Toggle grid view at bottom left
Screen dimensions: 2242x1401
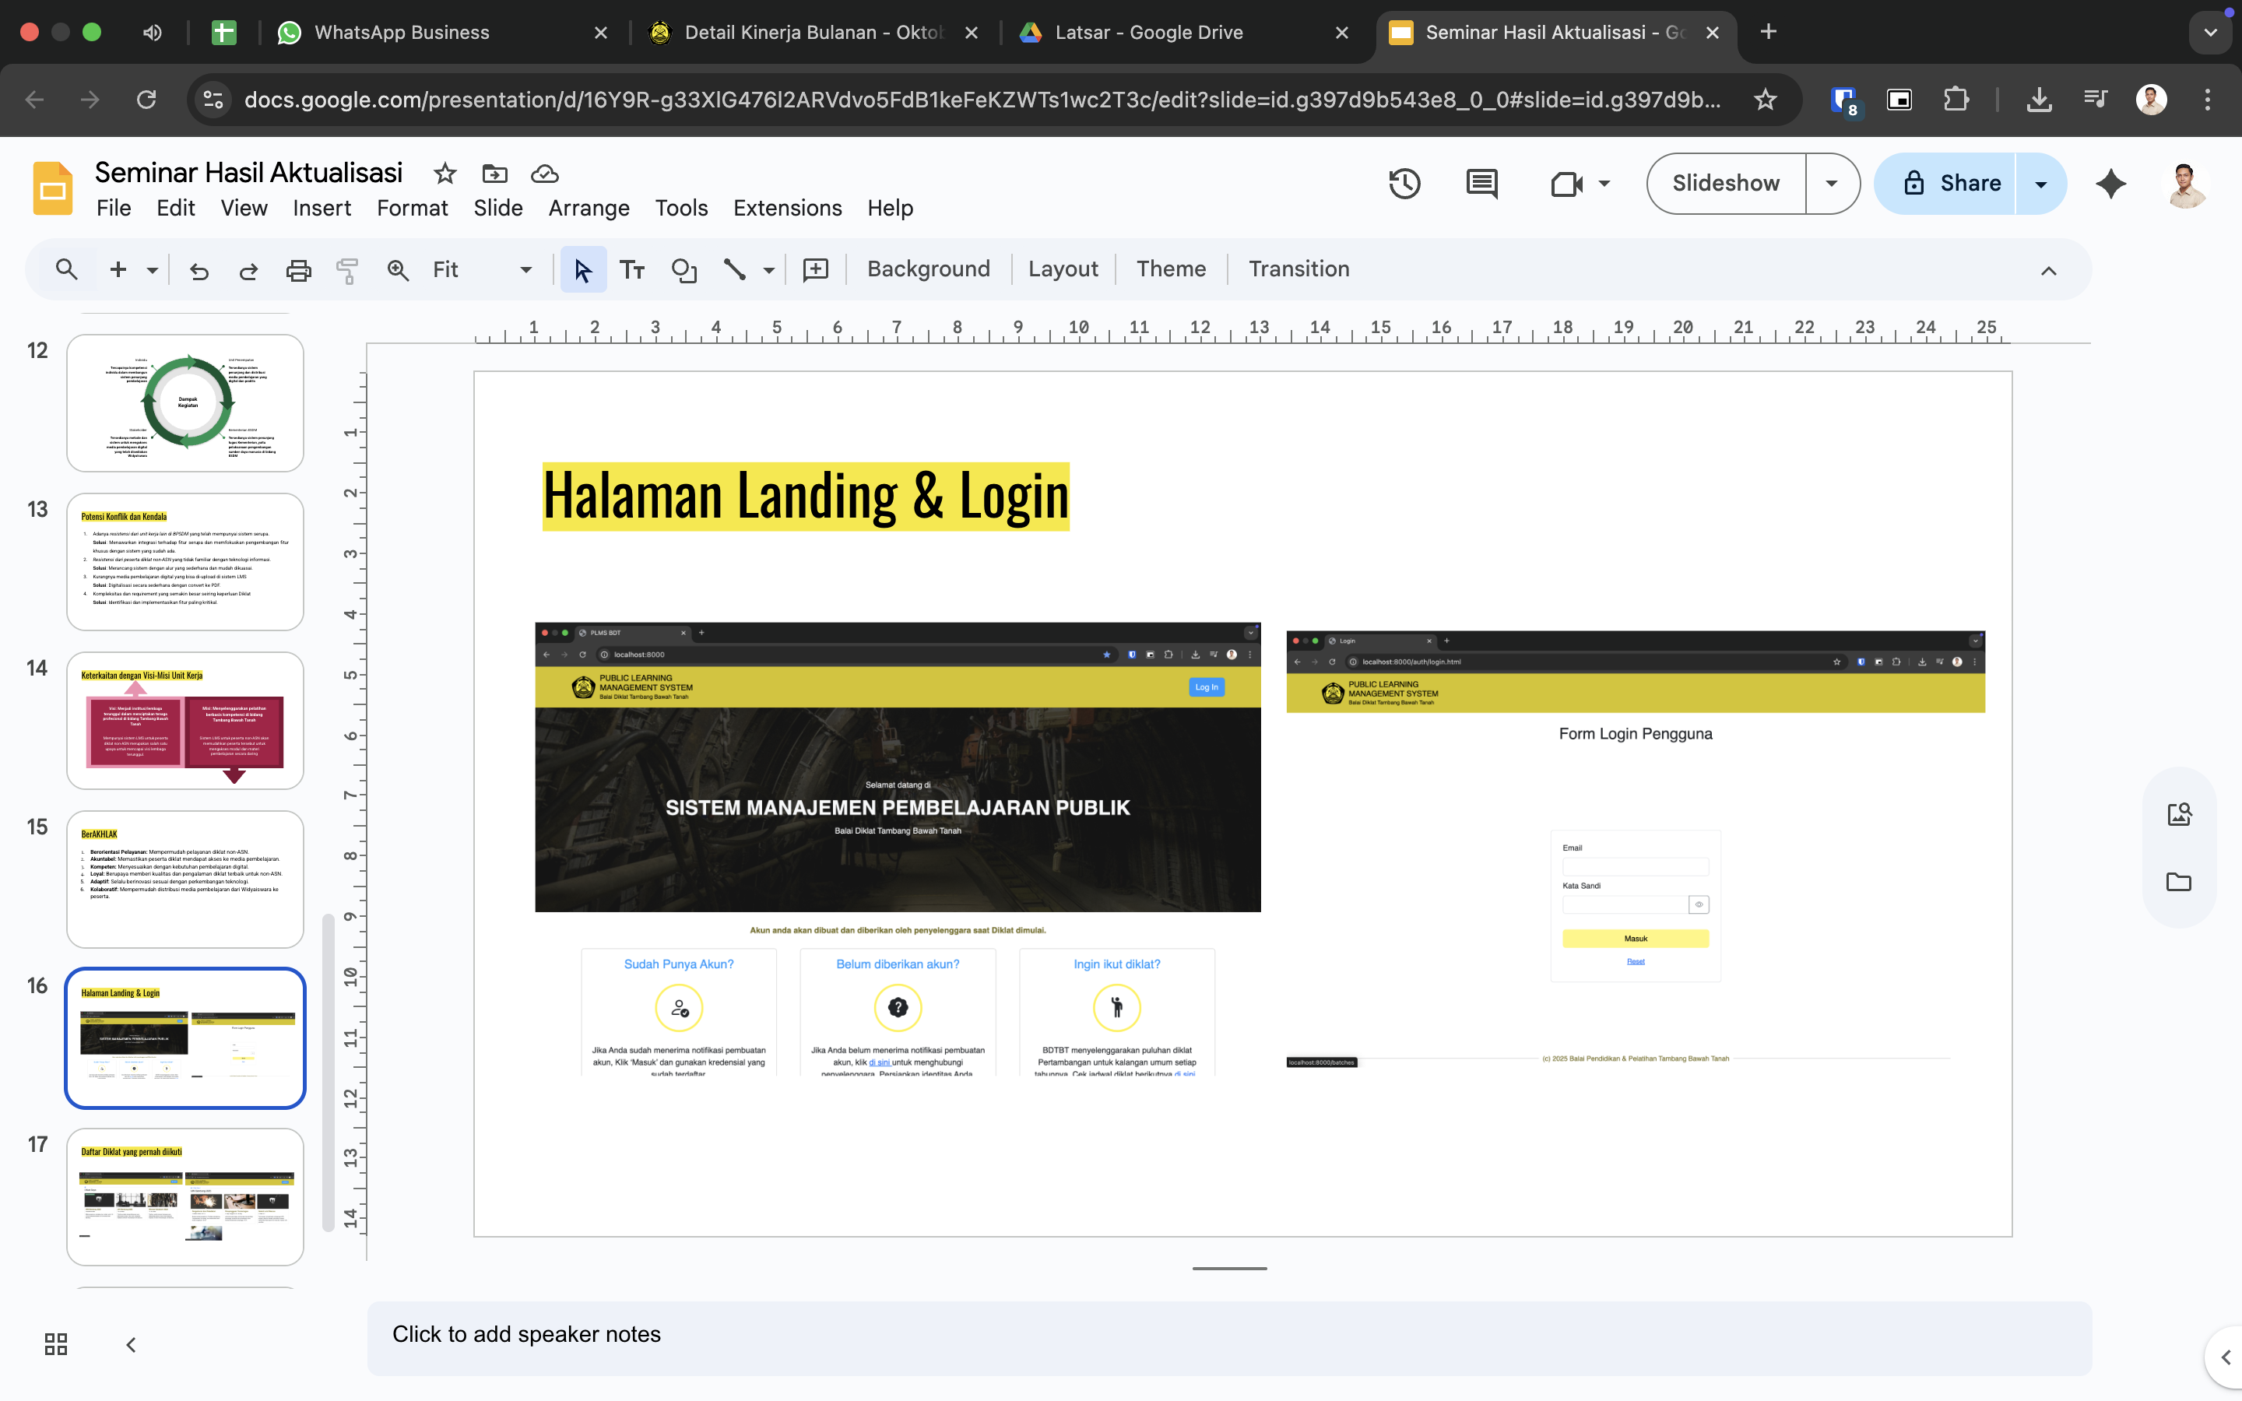point(55,1343)
